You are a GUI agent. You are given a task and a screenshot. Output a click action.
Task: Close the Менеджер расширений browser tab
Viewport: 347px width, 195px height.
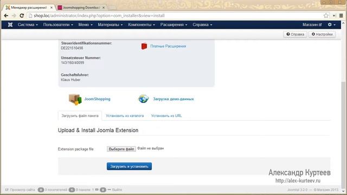click(x=52, y=8)
